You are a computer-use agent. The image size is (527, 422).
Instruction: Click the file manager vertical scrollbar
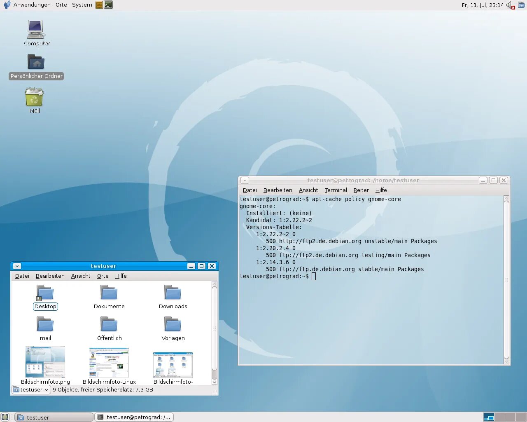(x=214, y=333)
